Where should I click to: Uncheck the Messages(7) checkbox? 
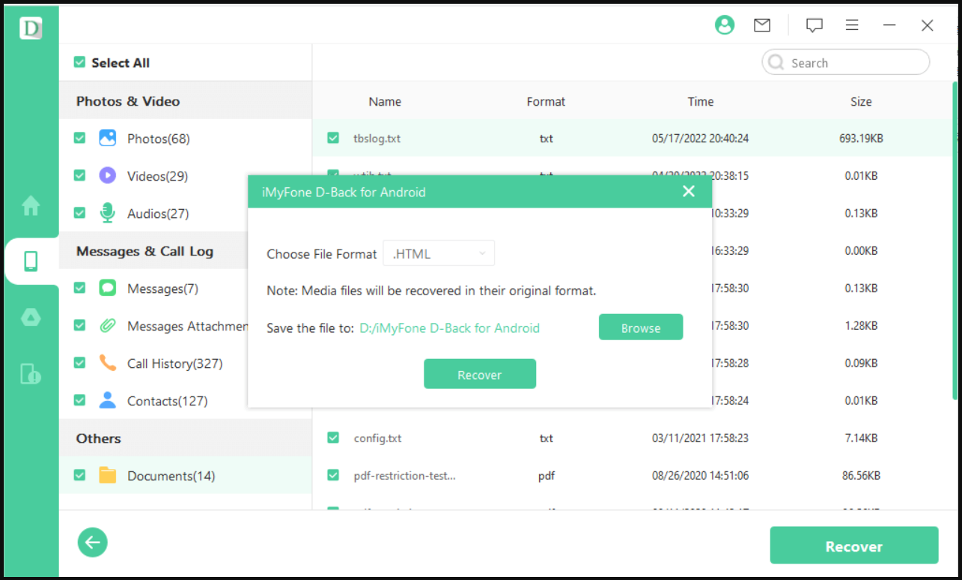tap(79, 288)
